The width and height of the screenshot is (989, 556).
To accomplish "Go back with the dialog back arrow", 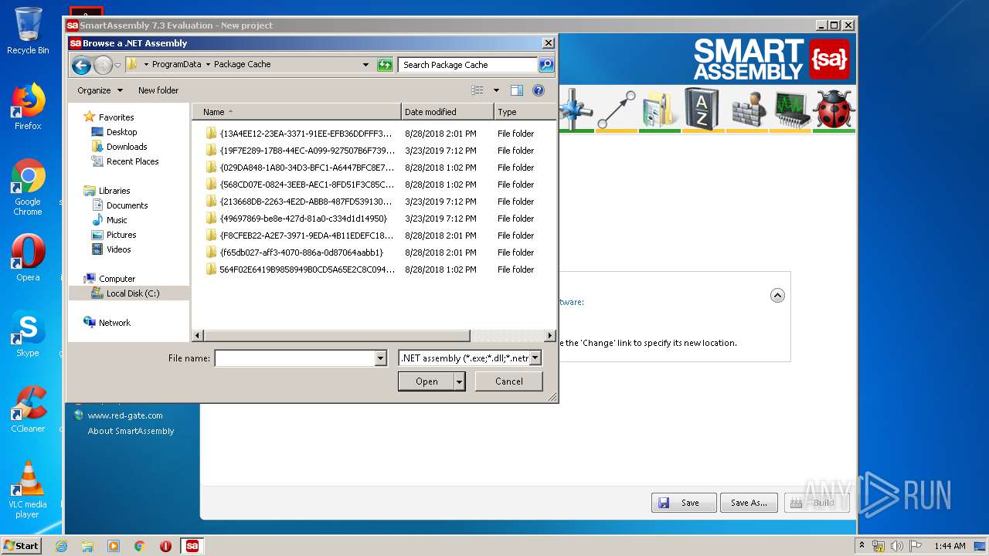I will [x=81, y=66].
